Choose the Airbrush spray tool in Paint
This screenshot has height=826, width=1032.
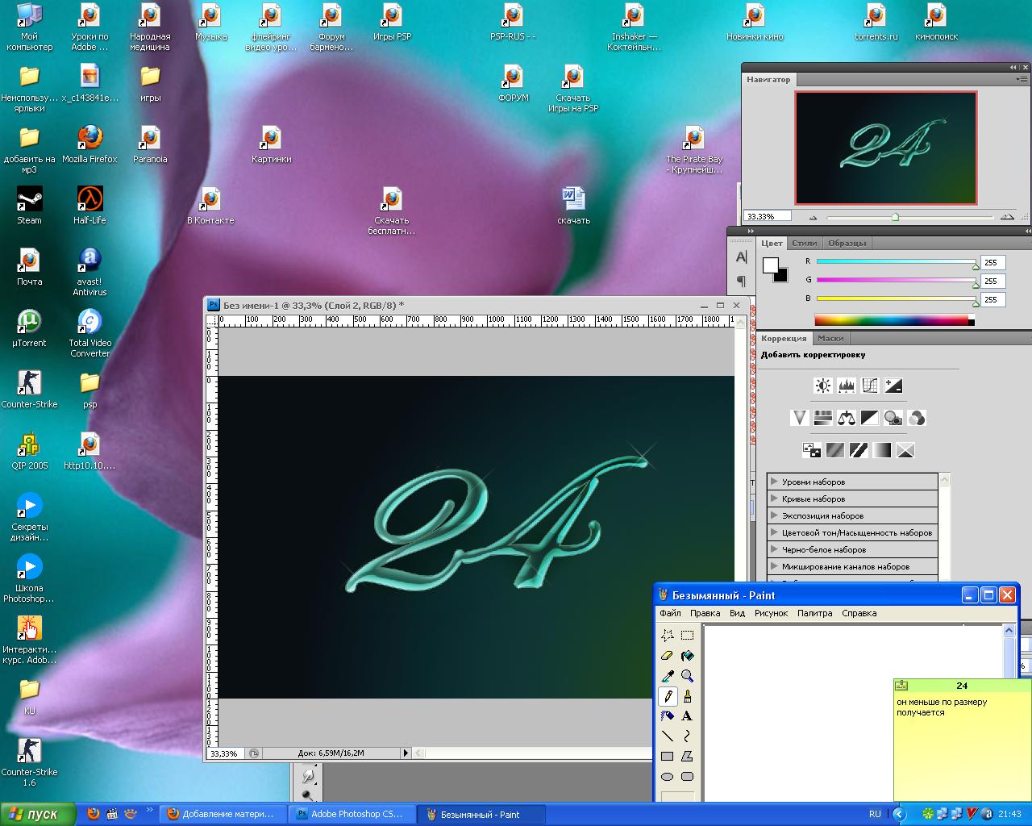[667, 716]
